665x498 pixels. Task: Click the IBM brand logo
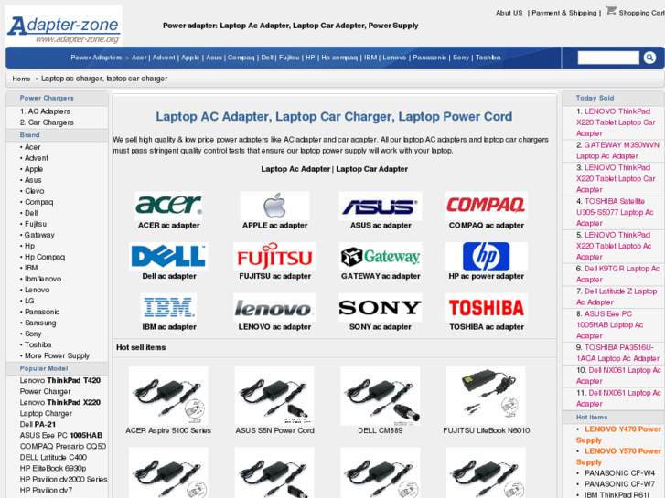168,307
